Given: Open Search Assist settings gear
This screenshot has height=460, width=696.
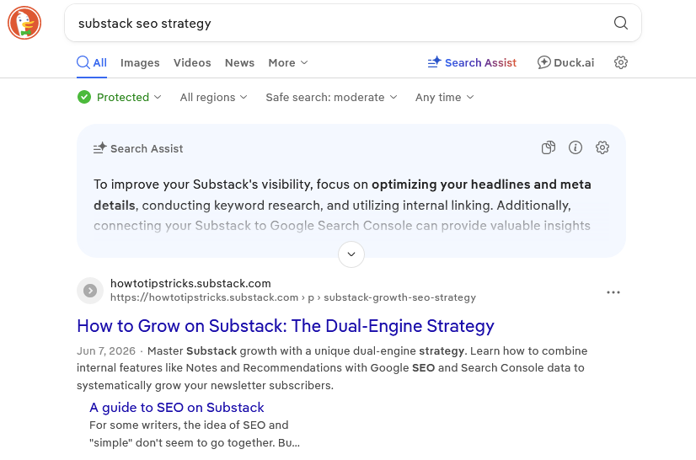Looking at the screenshot, I should [602, 147].
